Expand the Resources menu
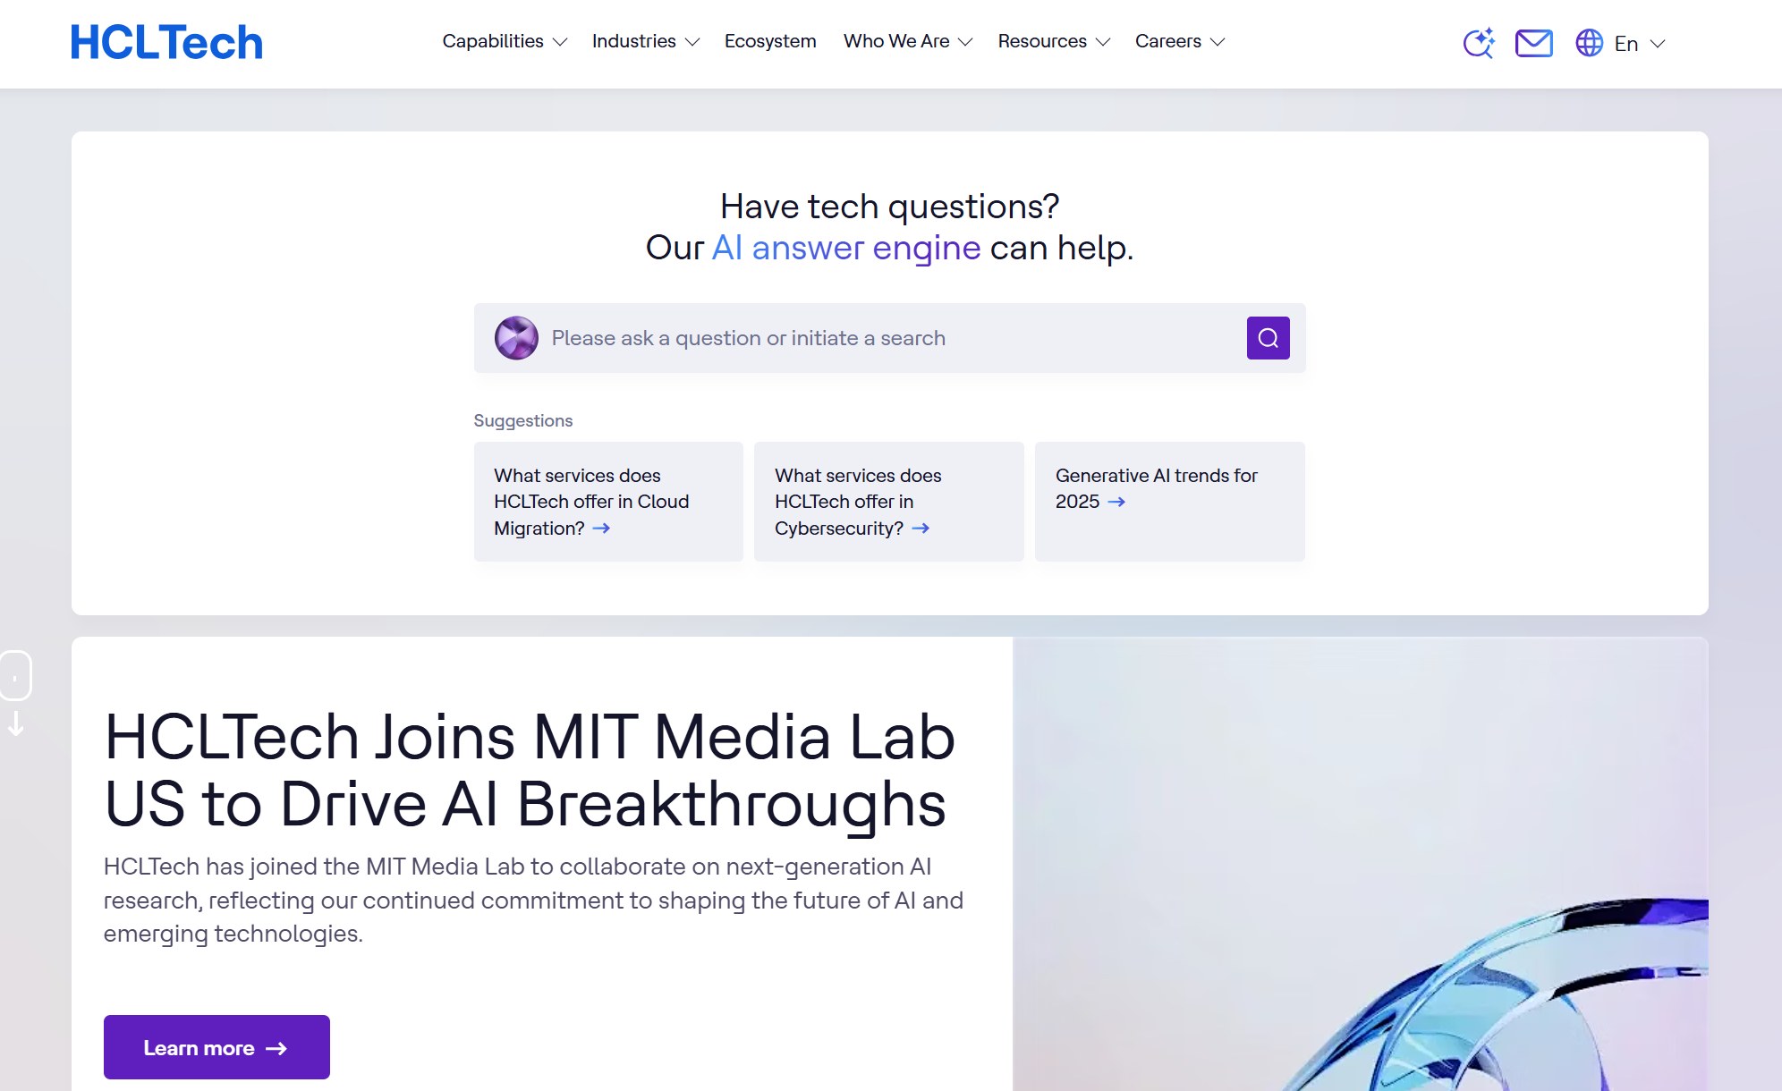Screen dimensions: 1782x1091 point(1053,41)
